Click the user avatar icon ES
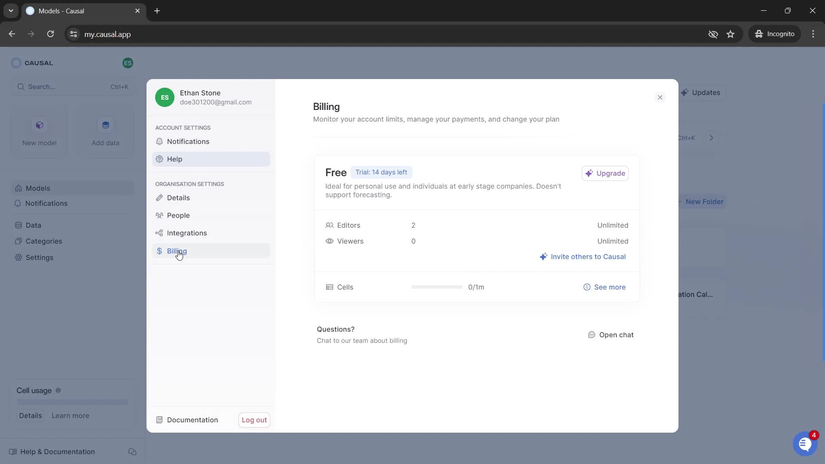 (x=128, y=63)
